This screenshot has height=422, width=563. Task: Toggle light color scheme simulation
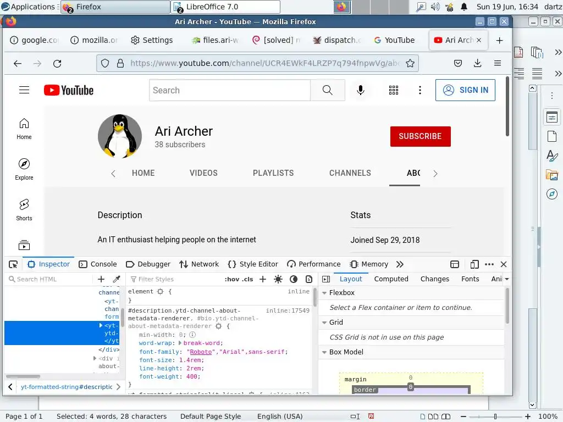278,279
